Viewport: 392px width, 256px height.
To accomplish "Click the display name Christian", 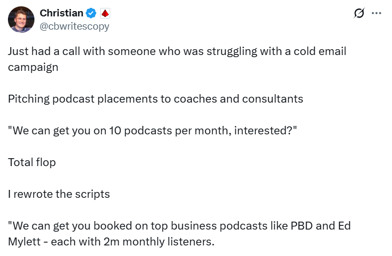I will [x=61, y=14].
